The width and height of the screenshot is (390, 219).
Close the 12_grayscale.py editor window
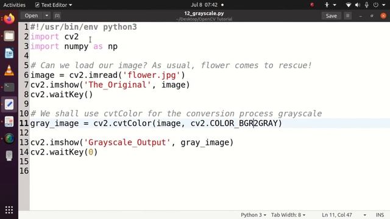383,16
